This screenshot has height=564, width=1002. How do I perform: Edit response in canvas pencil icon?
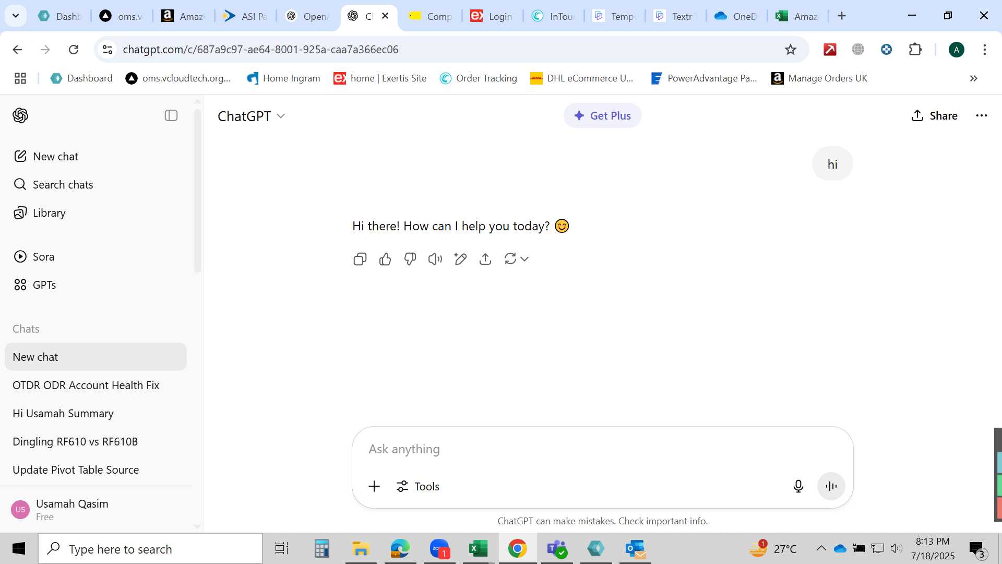pos(460,259)
